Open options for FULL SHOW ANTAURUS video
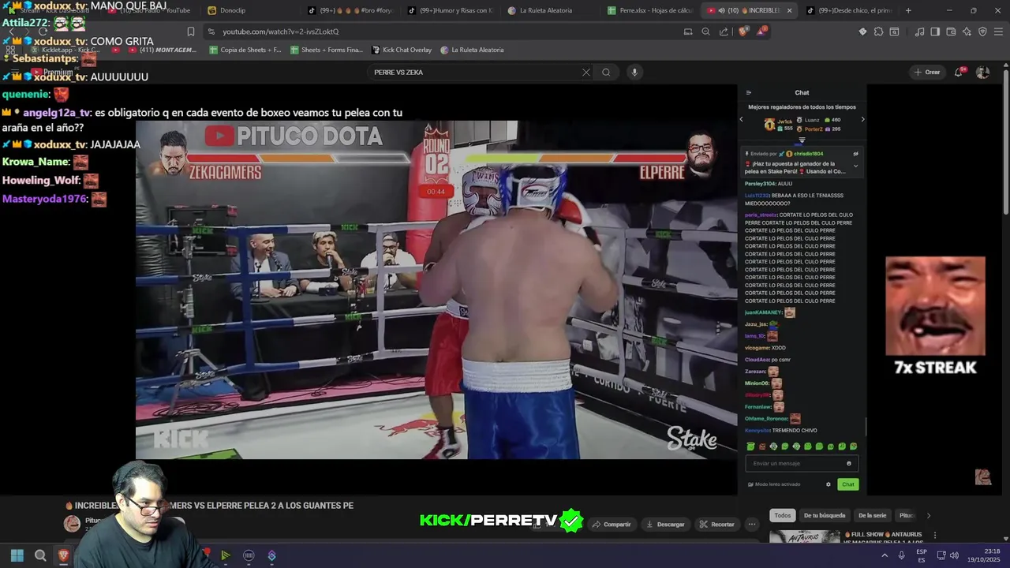 (935, 535)
